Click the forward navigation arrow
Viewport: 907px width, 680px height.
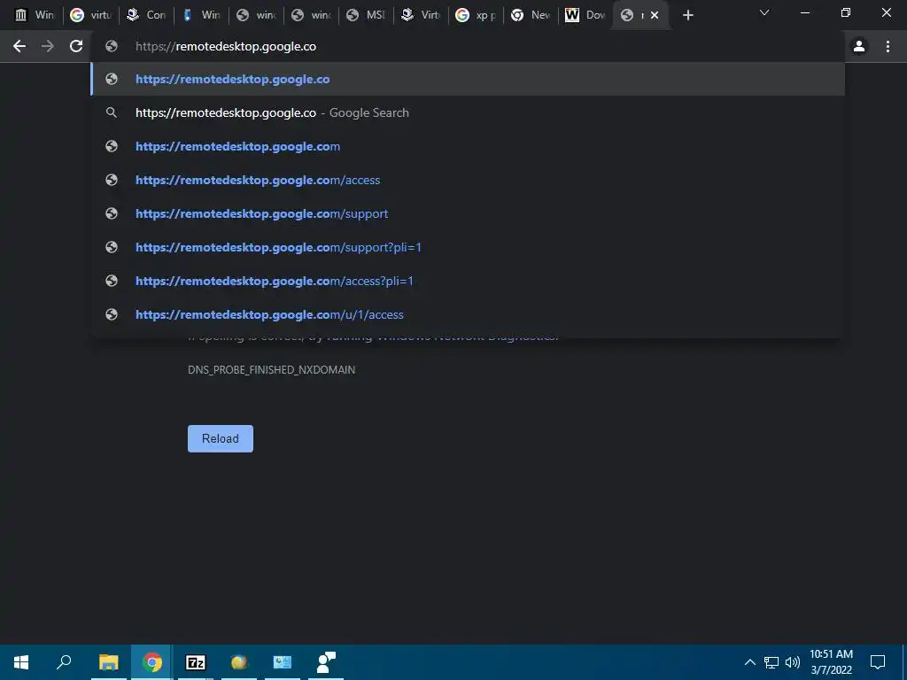coord(48,46)
